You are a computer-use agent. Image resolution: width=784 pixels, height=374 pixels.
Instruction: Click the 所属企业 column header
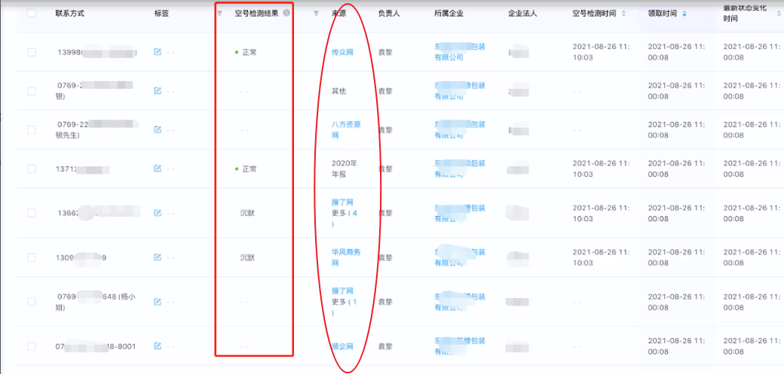point(449,14)
